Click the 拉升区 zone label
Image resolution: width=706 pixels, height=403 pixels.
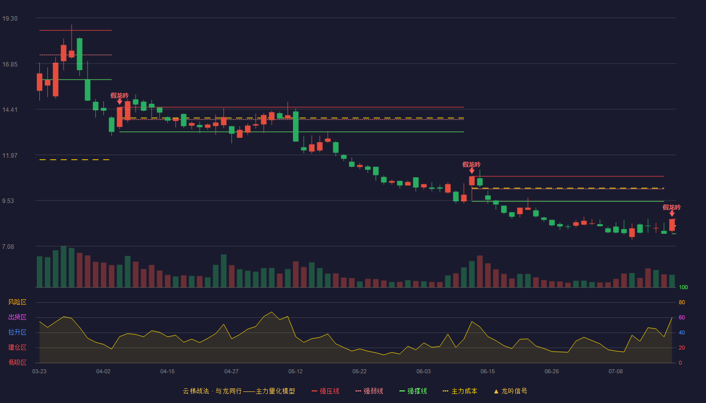pyautogui.click(x=17, y=332)
